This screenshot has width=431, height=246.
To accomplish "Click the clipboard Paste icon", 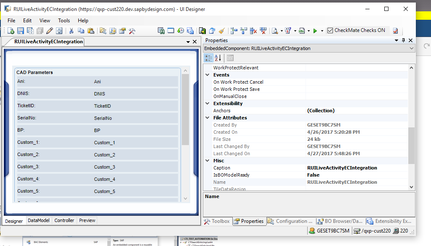I will [91, 31].
